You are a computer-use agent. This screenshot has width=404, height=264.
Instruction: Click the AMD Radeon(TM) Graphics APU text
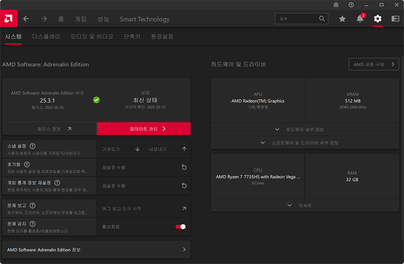(258, 101)
